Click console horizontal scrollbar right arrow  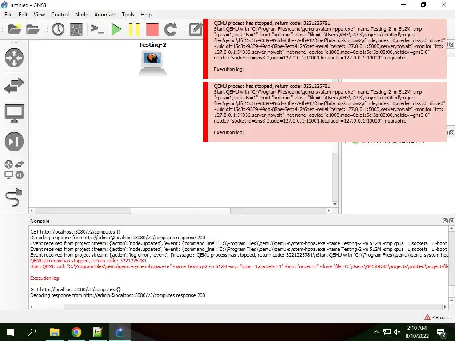point(445,307)
